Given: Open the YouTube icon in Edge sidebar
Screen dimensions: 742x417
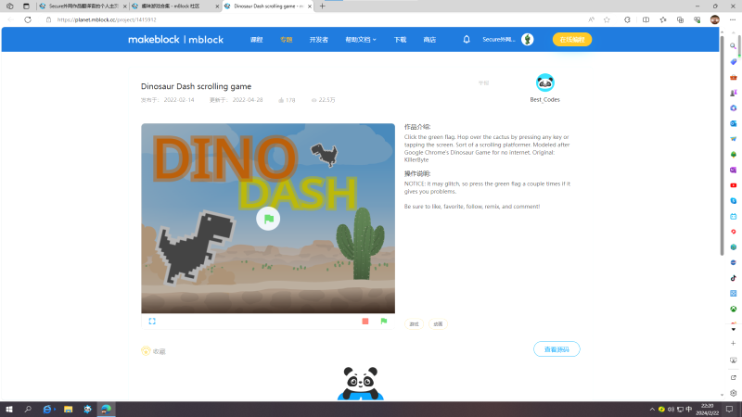Looking at the screenshot, I should (x=733, y=185).
